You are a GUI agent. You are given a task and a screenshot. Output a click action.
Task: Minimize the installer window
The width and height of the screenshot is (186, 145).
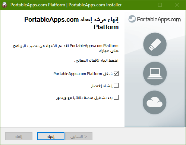click(x=143, y=5)
